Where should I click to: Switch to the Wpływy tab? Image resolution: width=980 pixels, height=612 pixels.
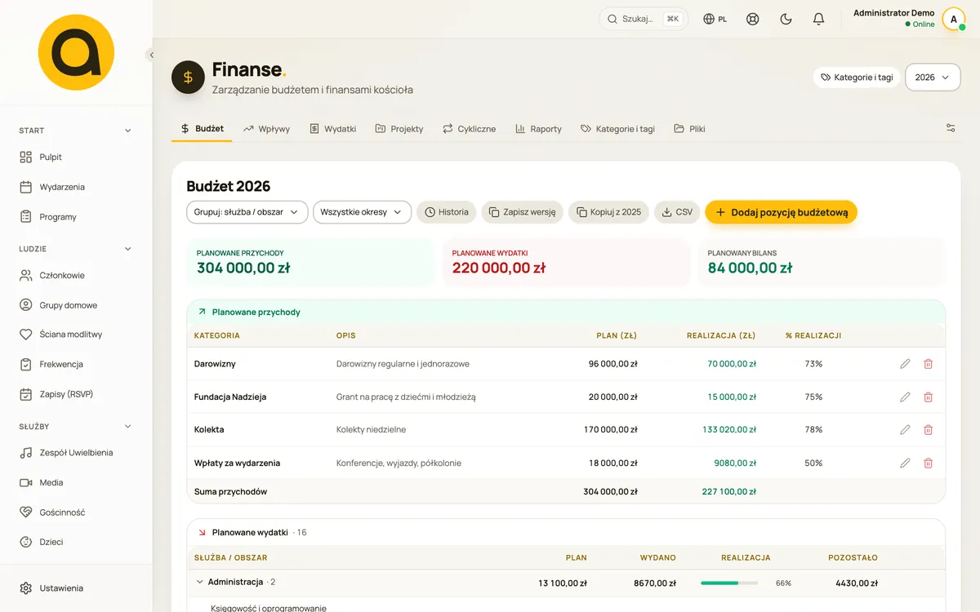(266, 129)
